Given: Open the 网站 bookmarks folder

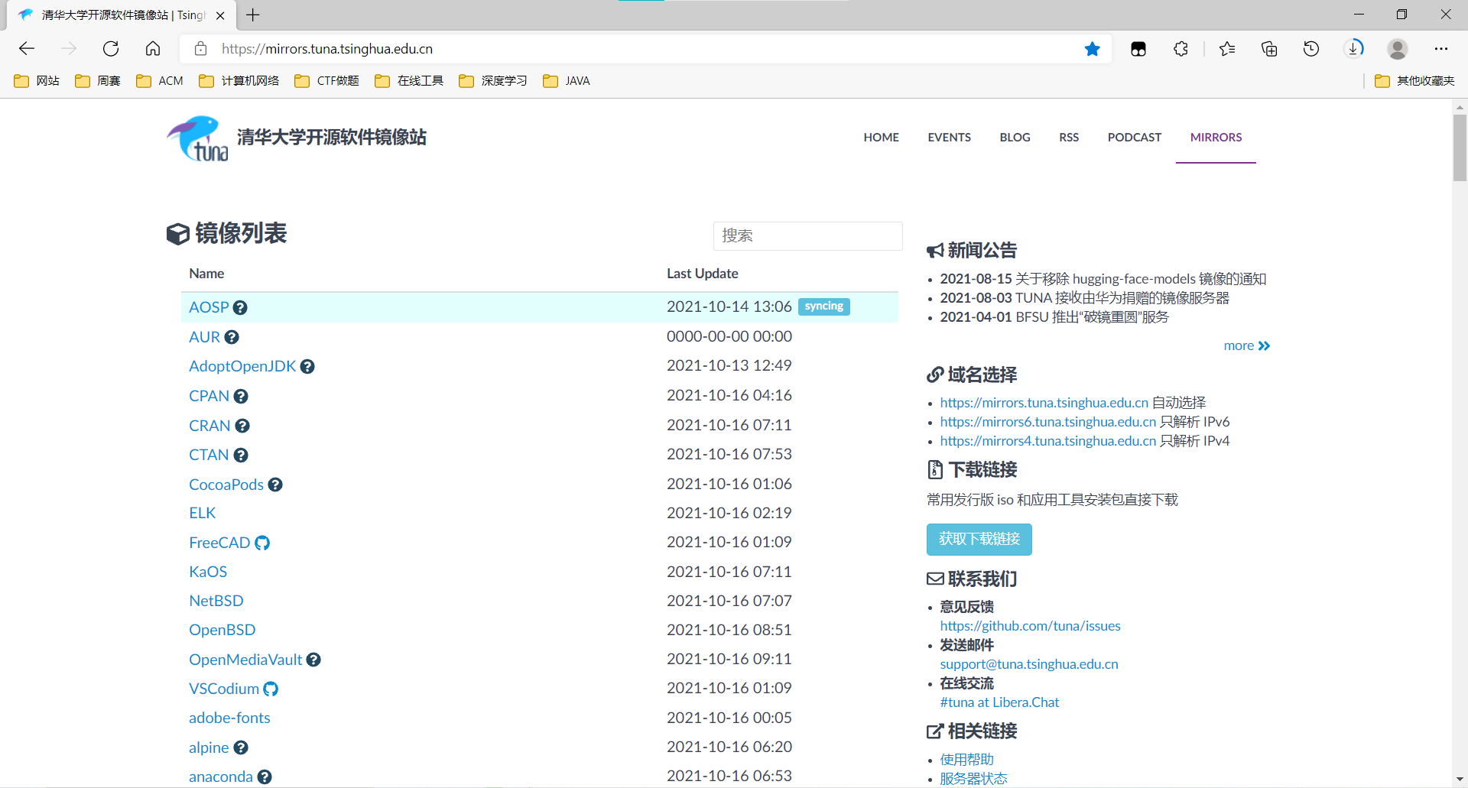Looking at the screenshot, I should tap(37, 81).
